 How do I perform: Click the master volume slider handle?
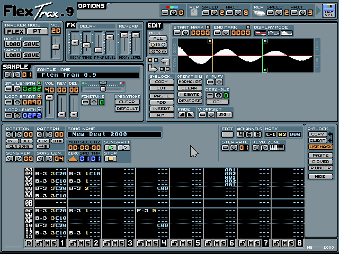pyautogui.click(x=56, y=47)
